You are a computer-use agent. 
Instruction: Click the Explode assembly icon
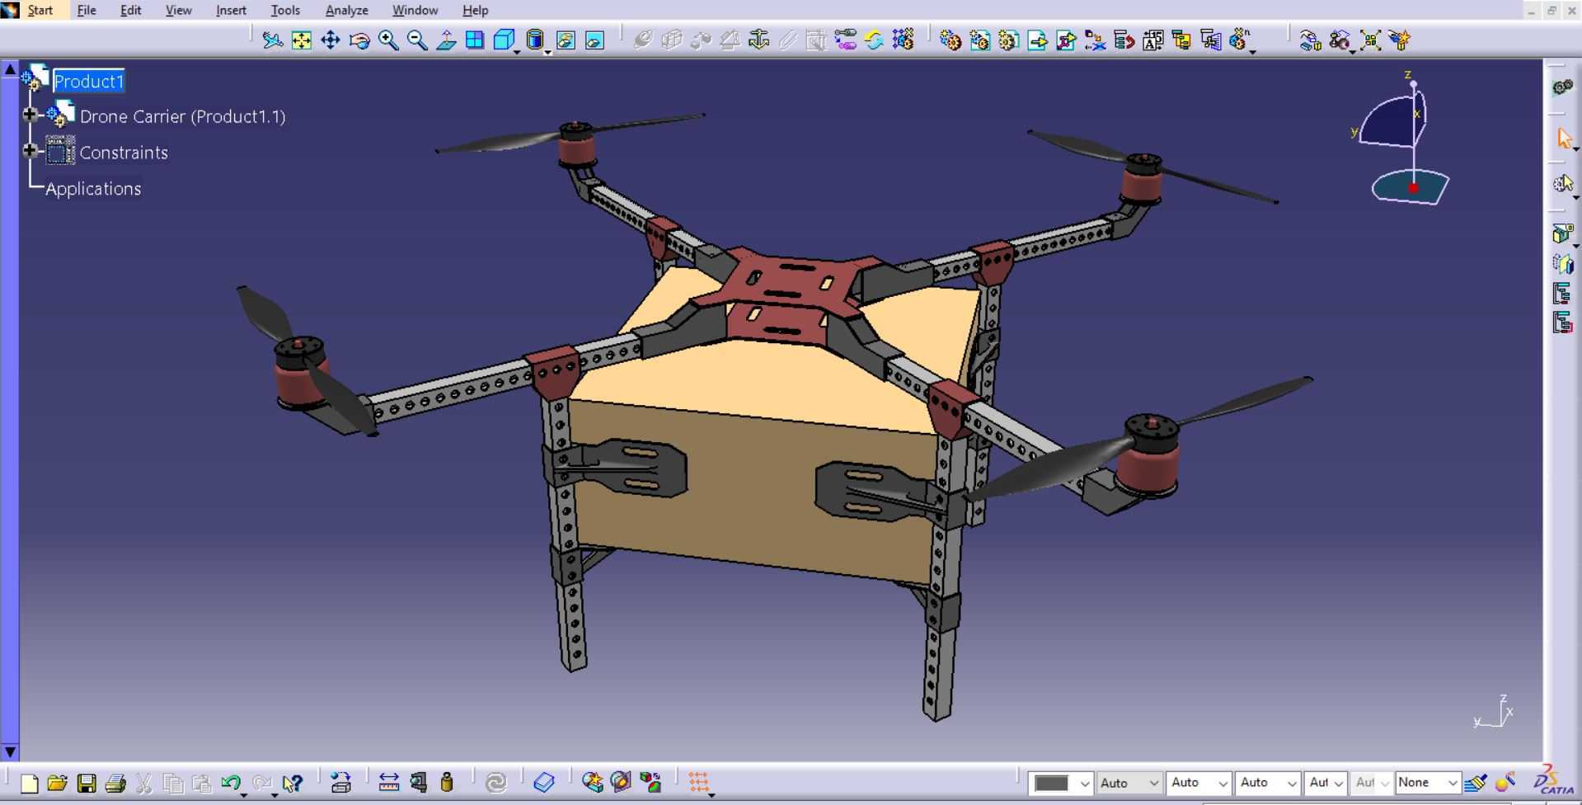point(1370,40)
